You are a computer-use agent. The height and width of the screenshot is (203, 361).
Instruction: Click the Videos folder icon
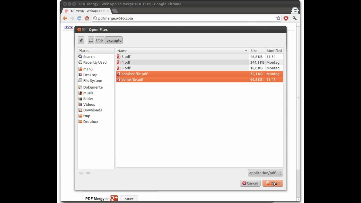pos(80,104)
